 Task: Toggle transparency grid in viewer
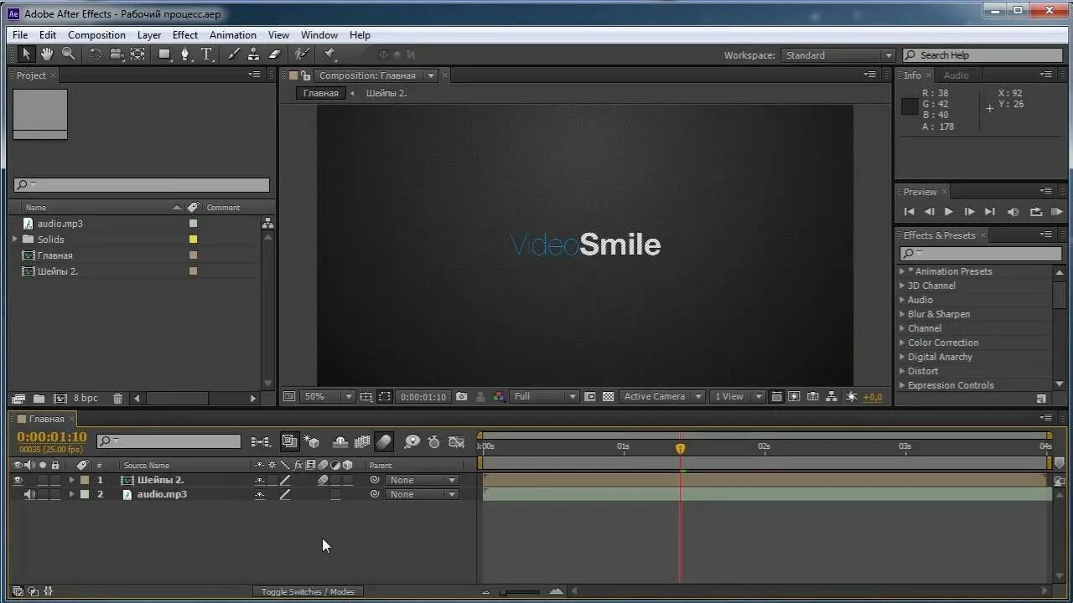point(609,396)
